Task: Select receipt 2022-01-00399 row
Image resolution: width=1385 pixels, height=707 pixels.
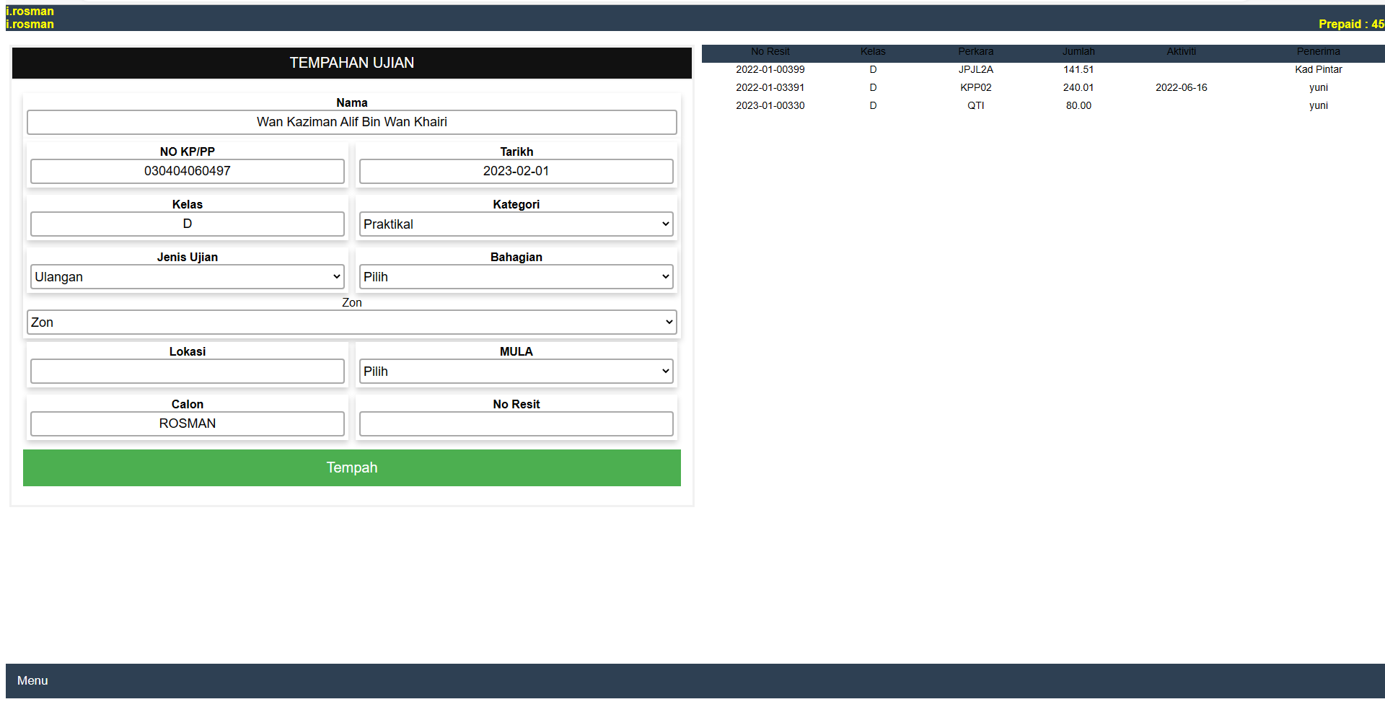Action: pyautogui.click(x=770, y=69)
